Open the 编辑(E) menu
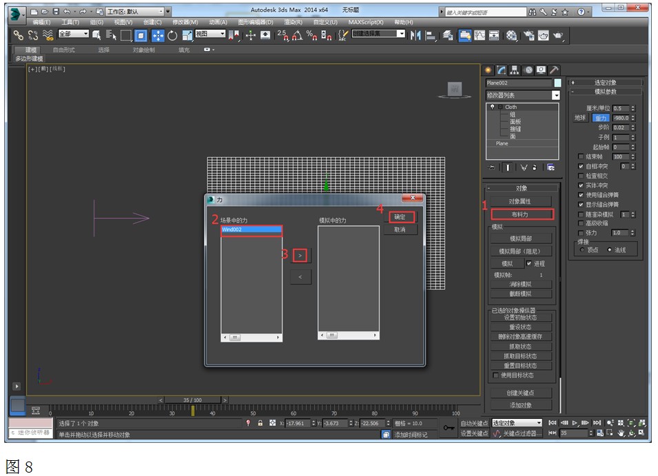Image resolution: width=658 pixels, height=476 pixels. (x=41, y=22)
